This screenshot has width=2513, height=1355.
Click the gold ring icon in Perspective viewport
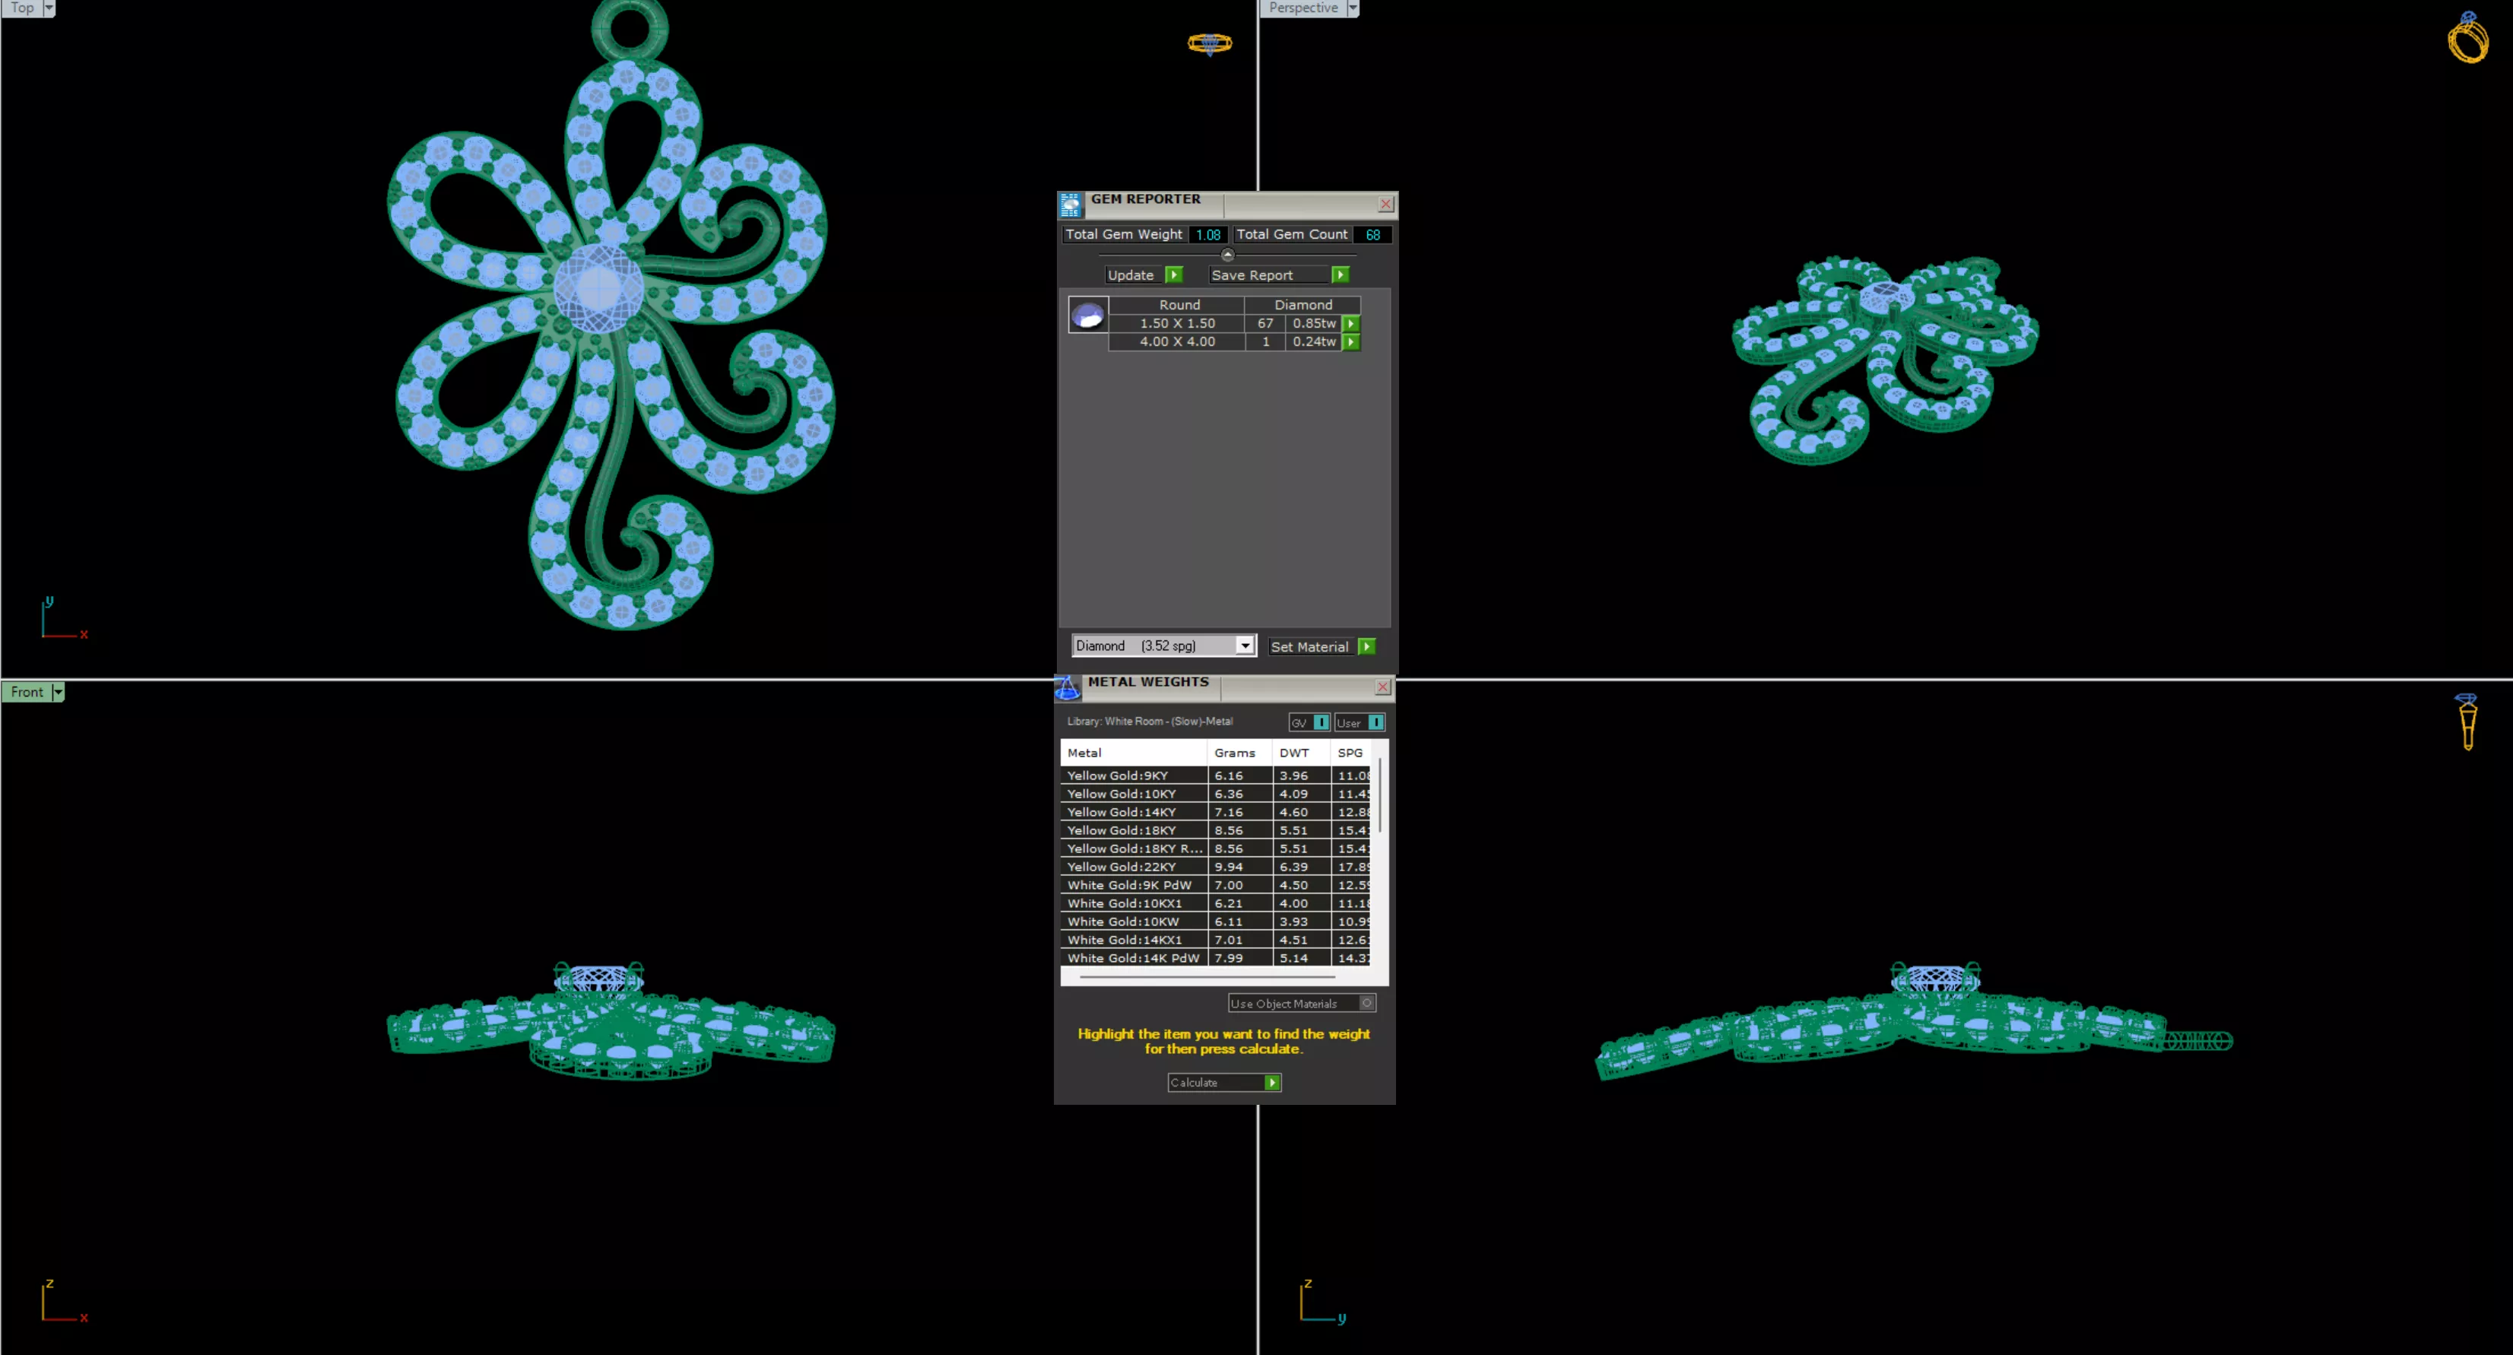2468,37
